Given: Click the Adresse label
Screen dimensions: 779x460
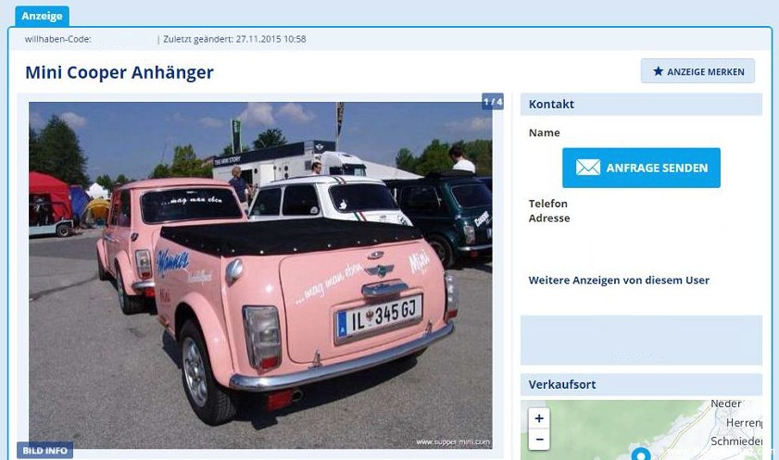Looking at the screenshot, I should 549,218.
